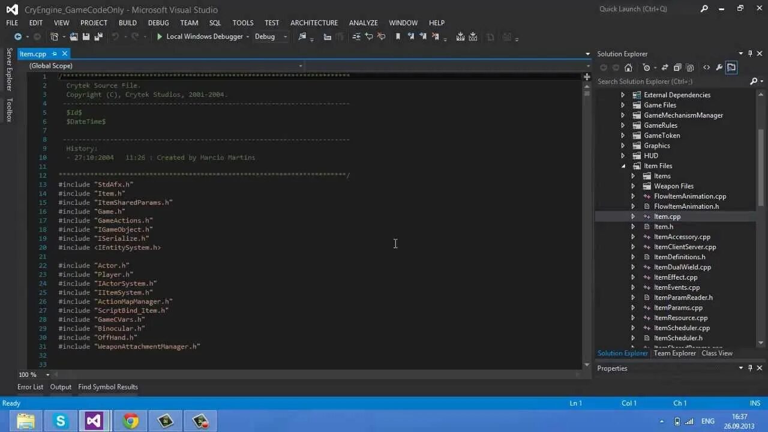Click the New Project toolbar icon
The height and width of the screenshot is (432, 768).
pos(55,37)
